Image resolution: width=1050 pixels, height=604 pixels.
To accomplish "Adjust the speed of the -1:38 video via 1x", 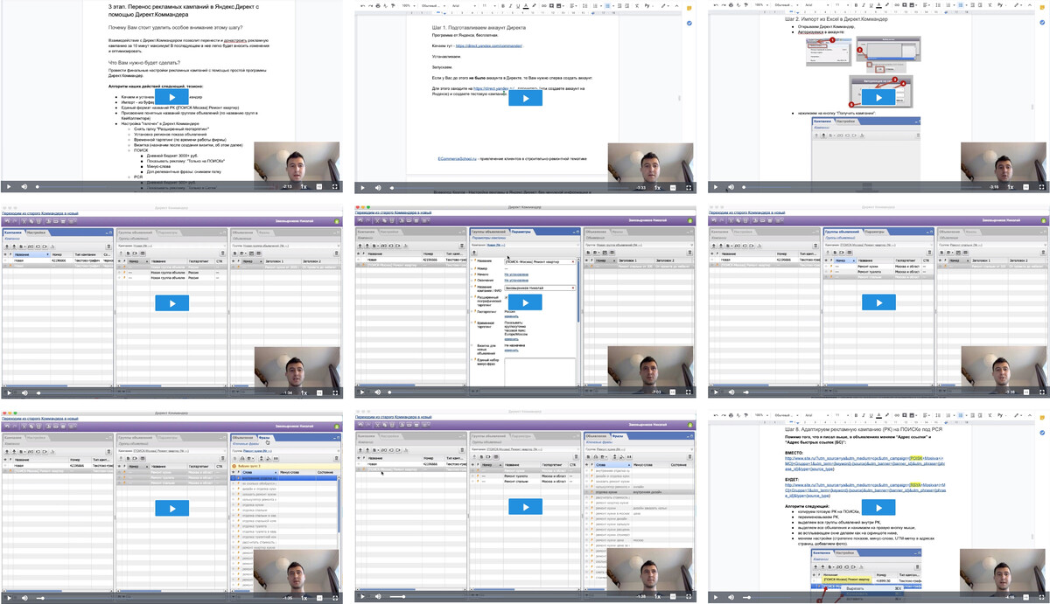I will (x=658, y=597).
